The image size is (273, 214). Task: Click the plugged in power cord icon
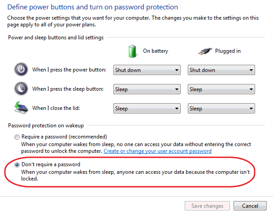205,50
